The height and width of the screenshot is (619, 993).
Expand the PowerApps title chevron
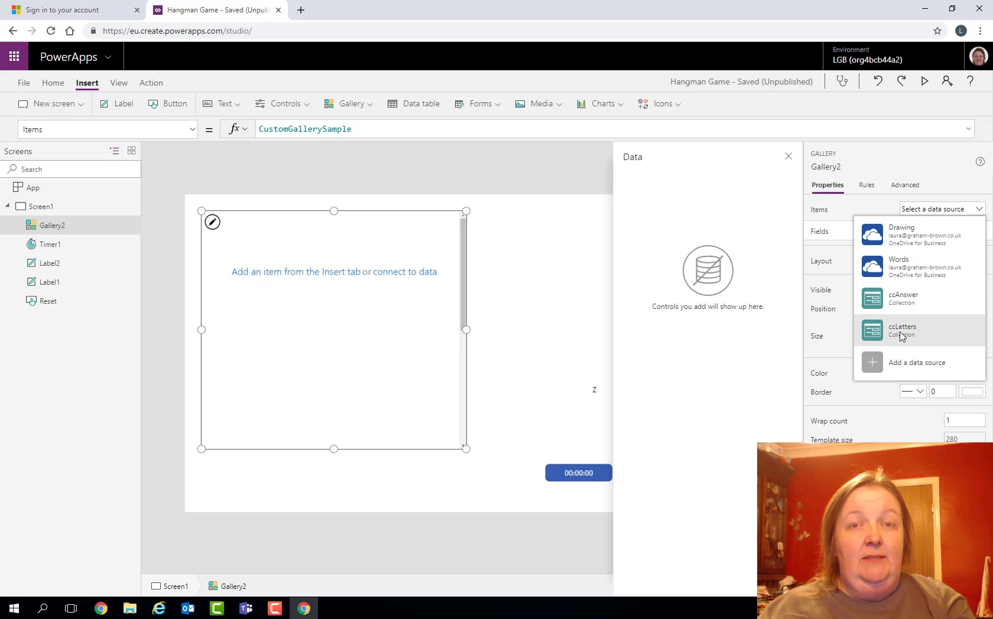(x=108, y=57)
